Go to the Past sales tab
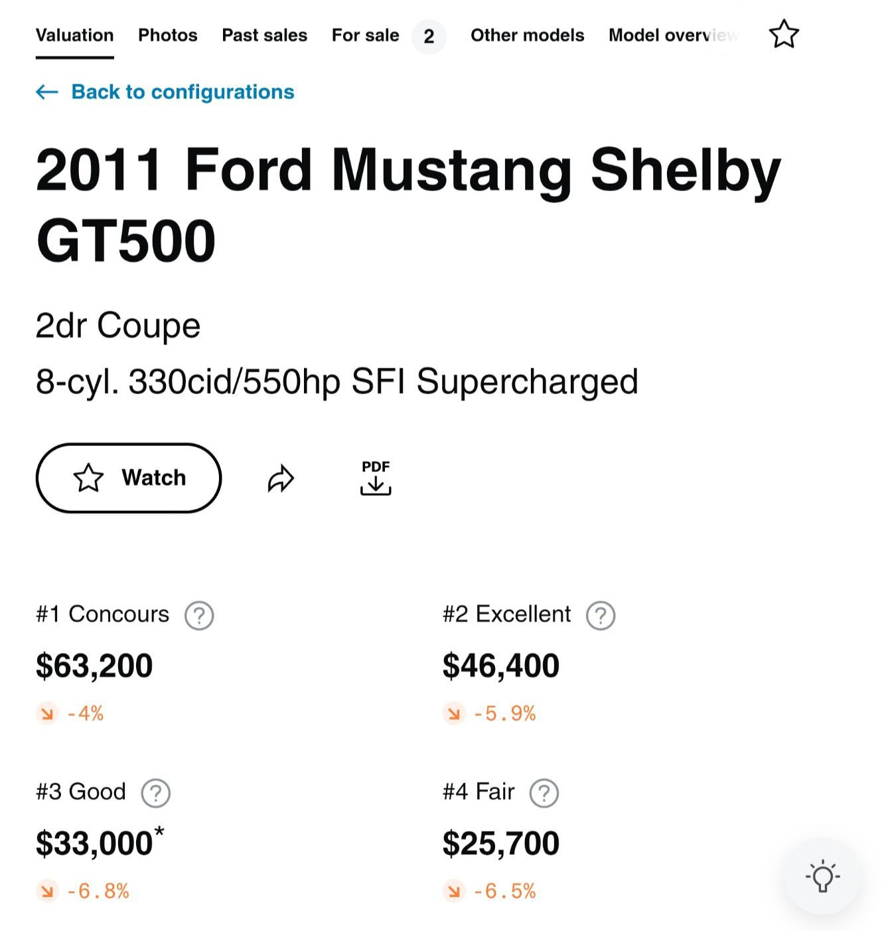This screenshot has height=931, width=884. tap(264, 35)
